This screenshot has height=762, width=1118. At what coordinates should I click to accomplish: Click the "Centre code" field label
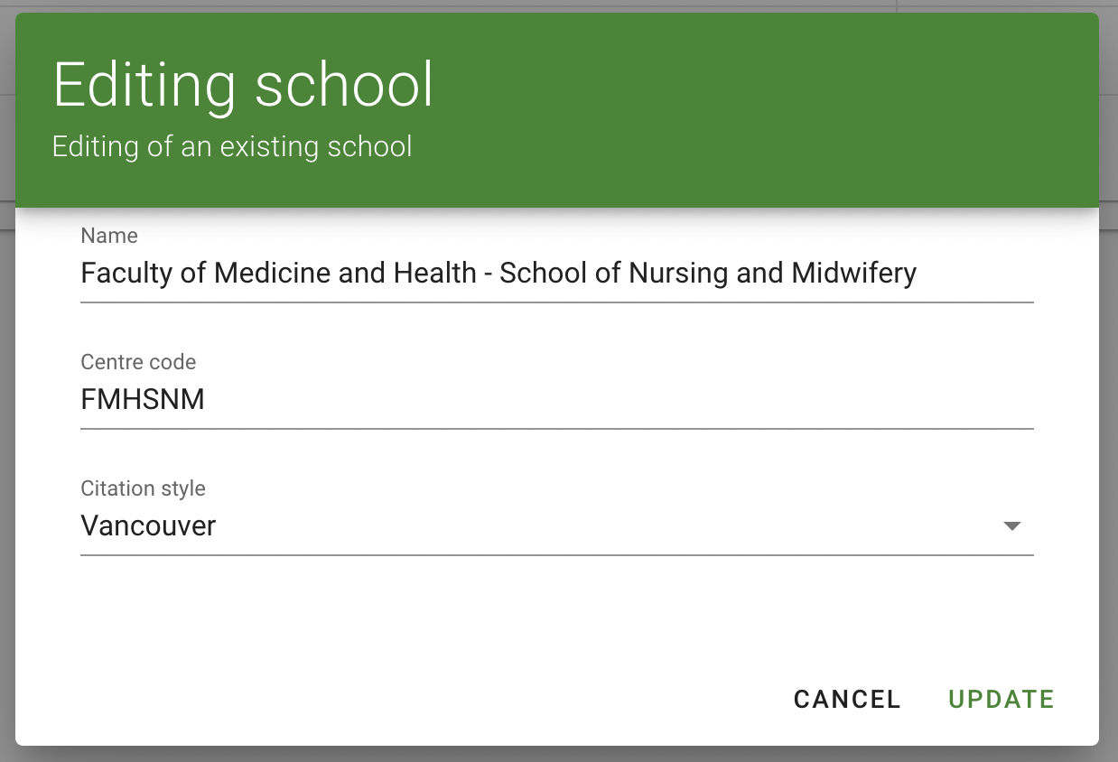point(138,362)
